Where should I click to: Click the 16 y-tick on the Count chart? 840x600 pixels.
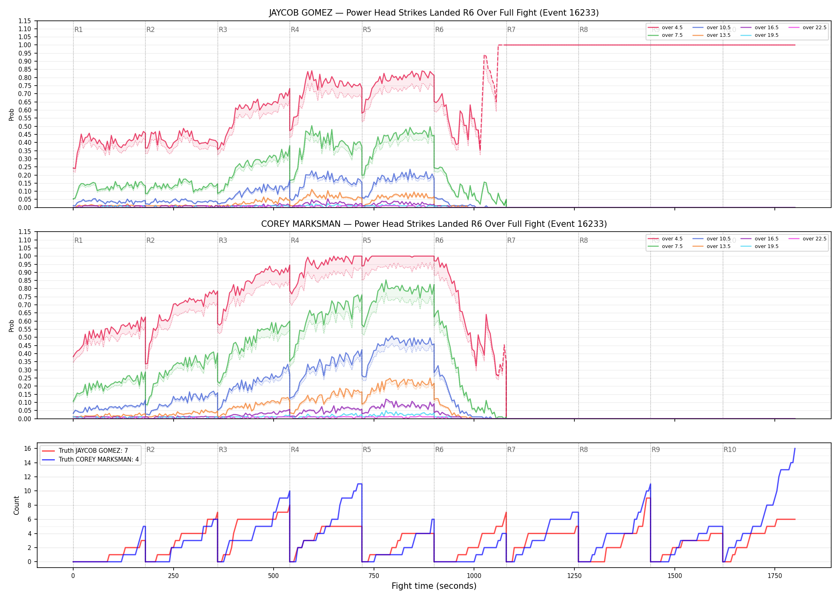28,449
